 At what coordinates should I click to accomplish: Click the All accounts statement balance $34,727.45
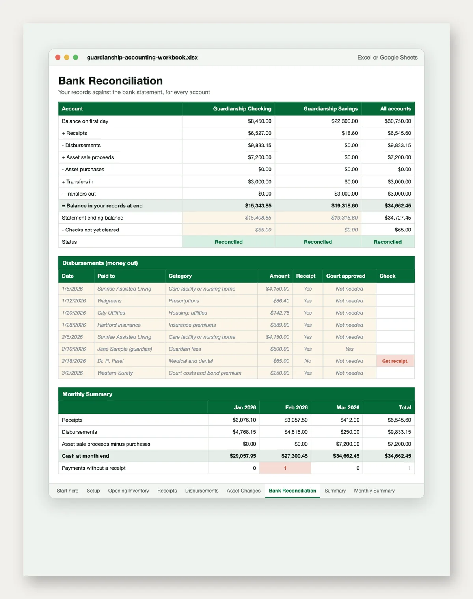(388, 218)
